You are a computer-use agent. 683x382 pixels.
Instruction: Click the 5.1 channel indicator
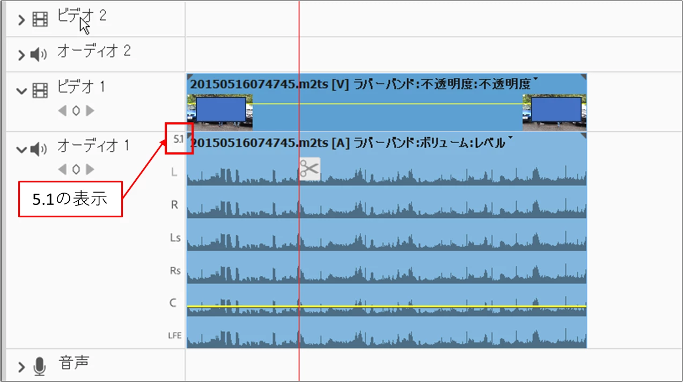(x=179, y=139)
